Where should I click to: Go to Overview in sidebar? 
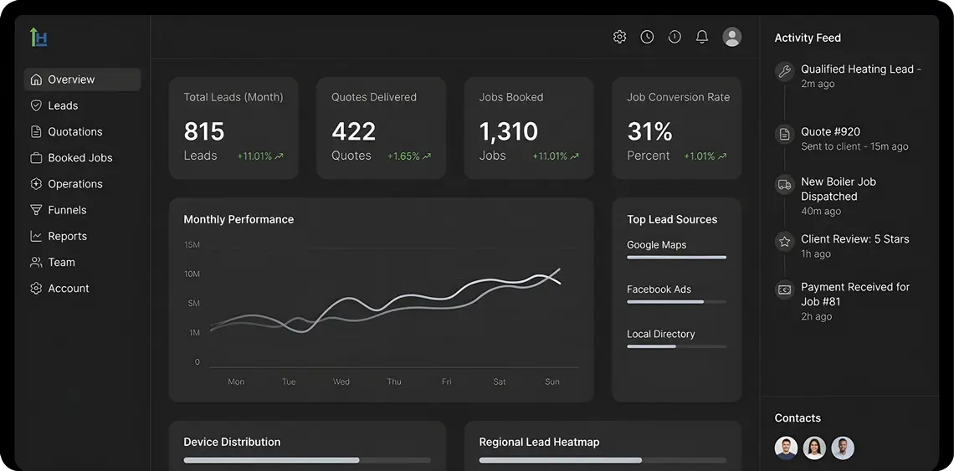[x=82, y=79]
